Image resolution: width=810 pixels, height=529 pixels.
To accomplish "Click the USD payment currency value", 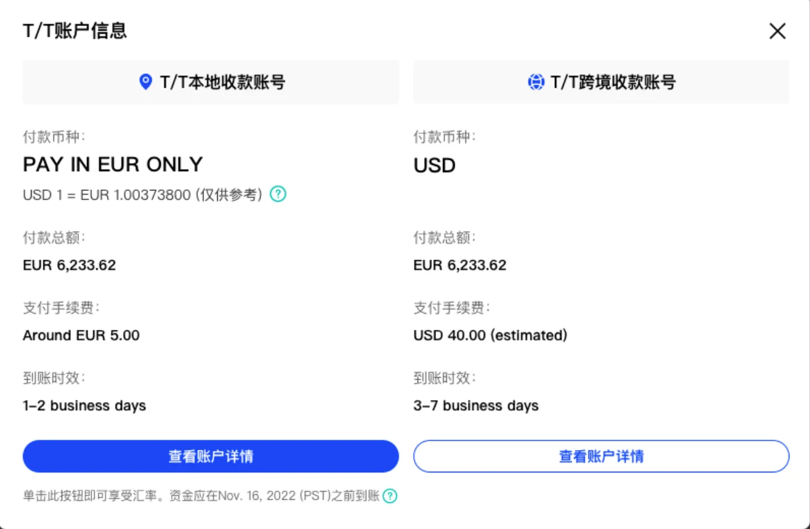I will point(435,166).
